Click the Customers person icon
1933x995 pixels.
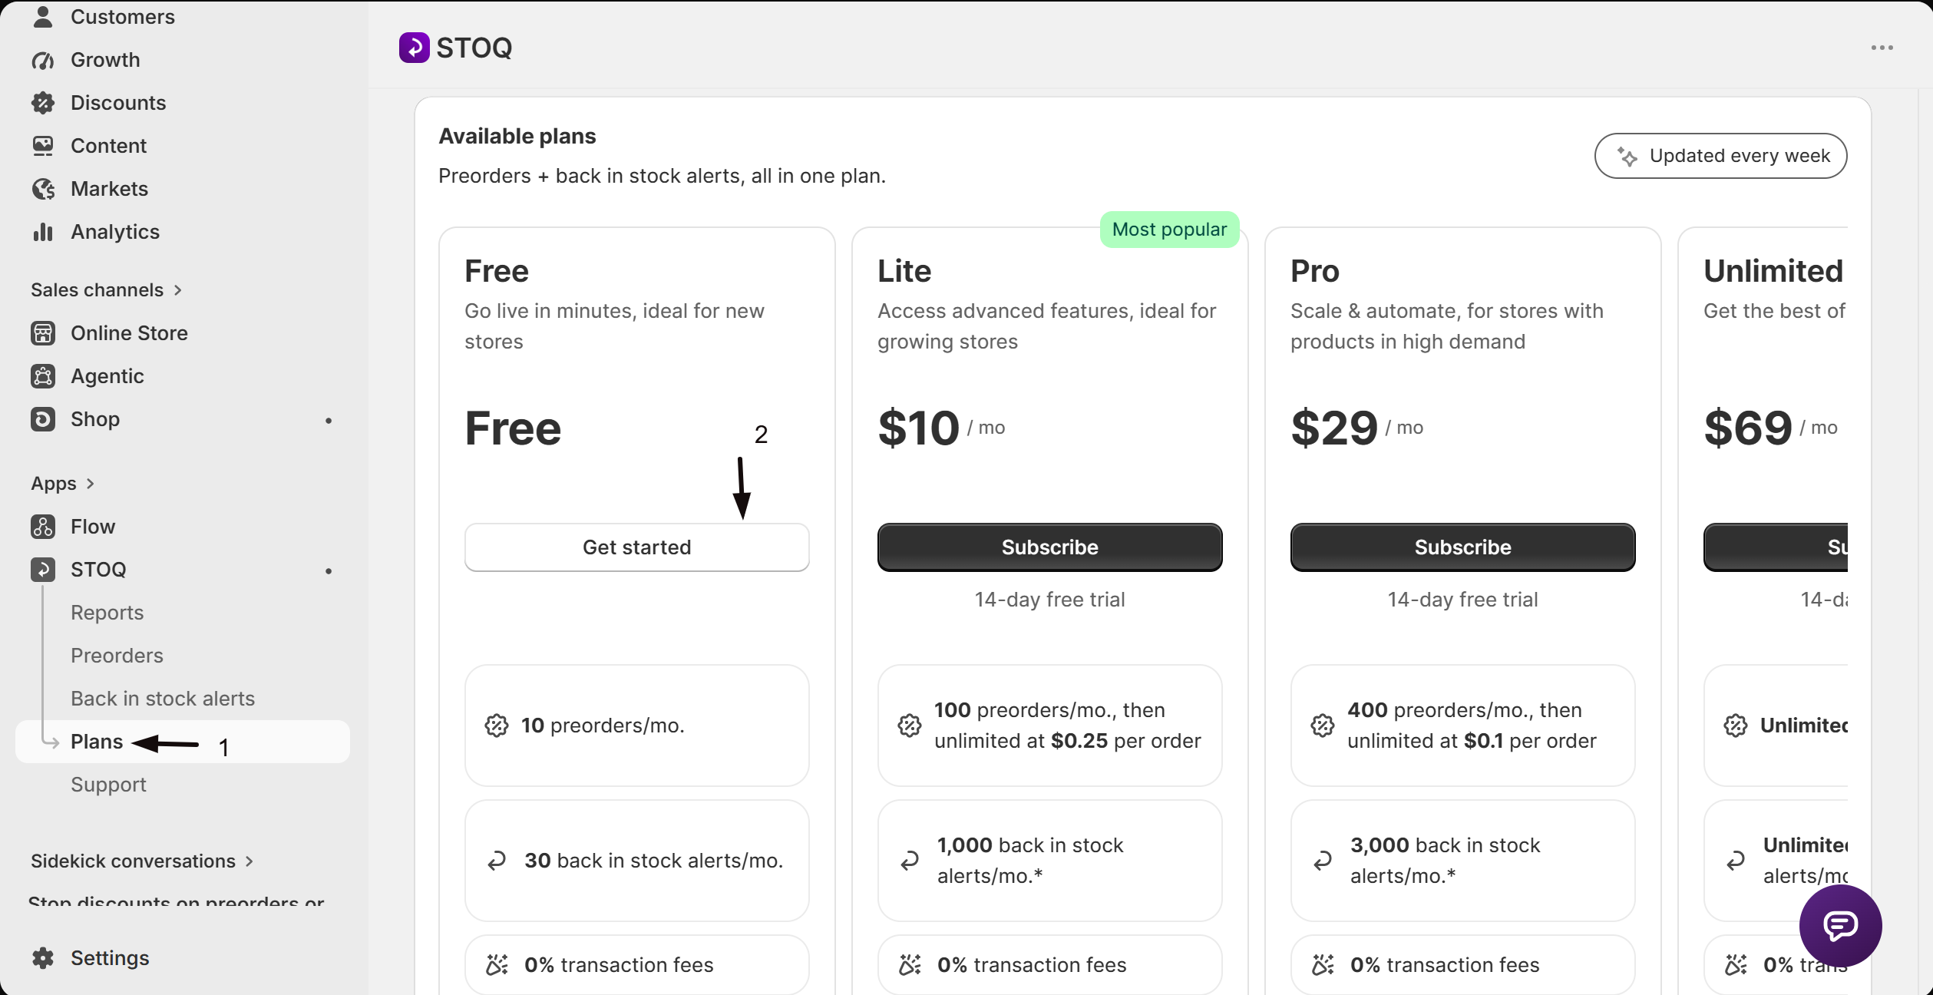tap(43, 16)
